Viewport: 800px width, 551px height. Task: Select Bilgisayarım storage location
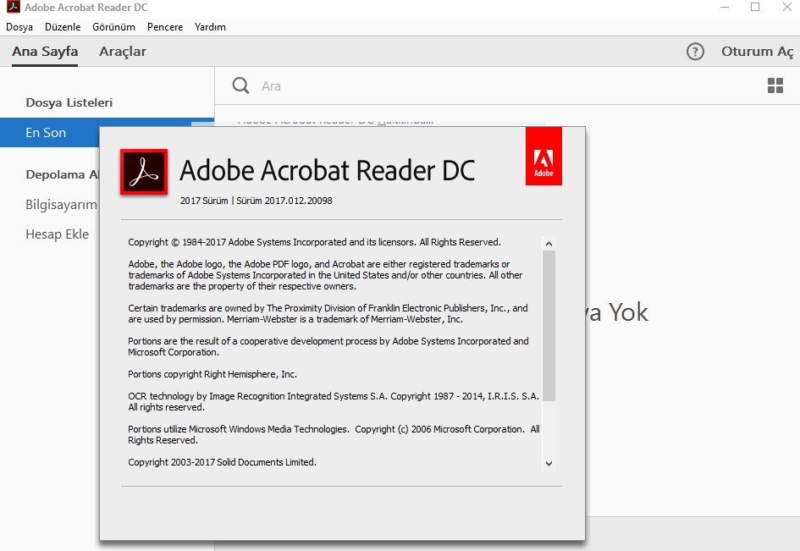(61, 205)
